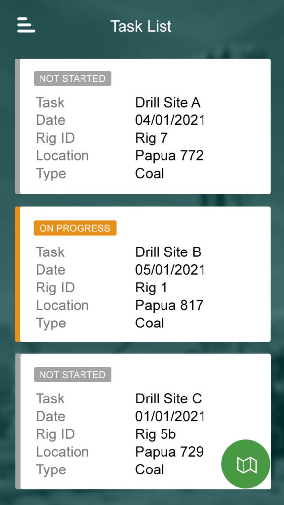284x505 pixels.
Task: Select the Task List title
Action: (x=141, y=26)
